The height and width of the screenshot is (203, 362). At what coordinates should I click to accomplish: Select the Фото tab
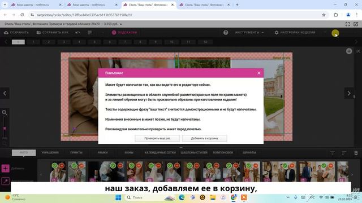(x=24, y=153)
